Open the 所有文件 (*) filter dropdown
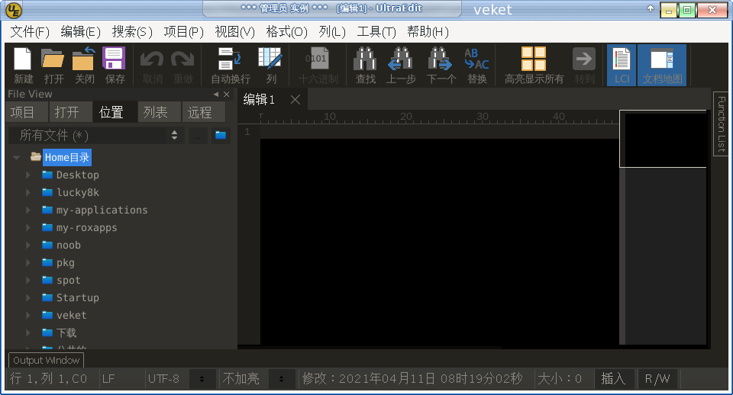Viewport: 733px width, 395px height. tap(96, 136)
